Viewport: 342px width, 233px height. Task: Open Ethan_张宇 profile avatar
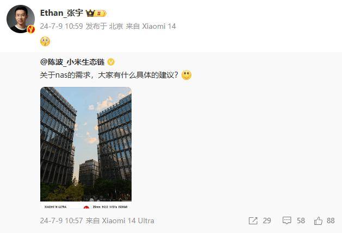[x=21, y=19]
